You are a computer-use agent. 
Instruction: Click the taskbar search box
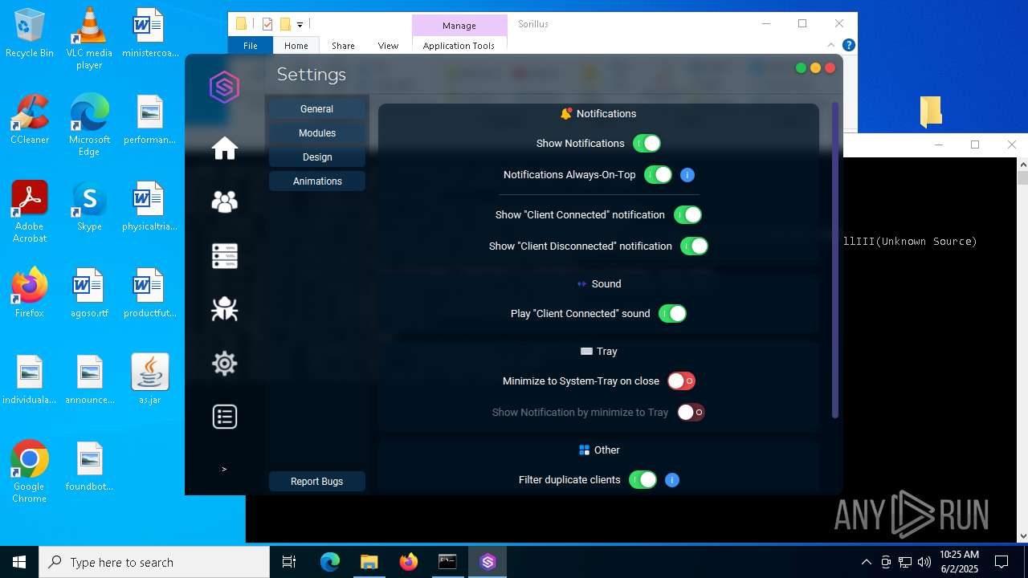pos(154,562)
